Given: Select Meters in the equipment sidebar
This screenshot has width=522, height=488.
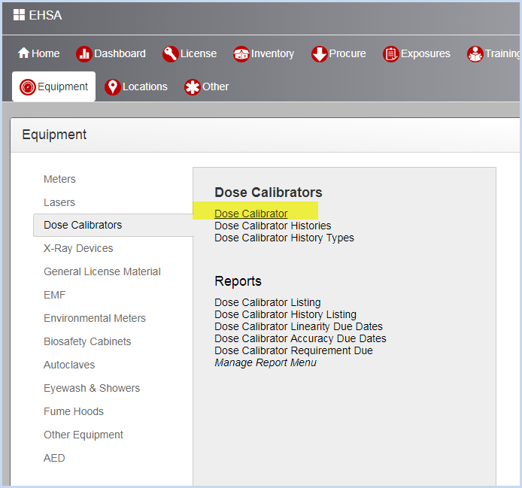Looking at the screenshot, I should point(59,179).
